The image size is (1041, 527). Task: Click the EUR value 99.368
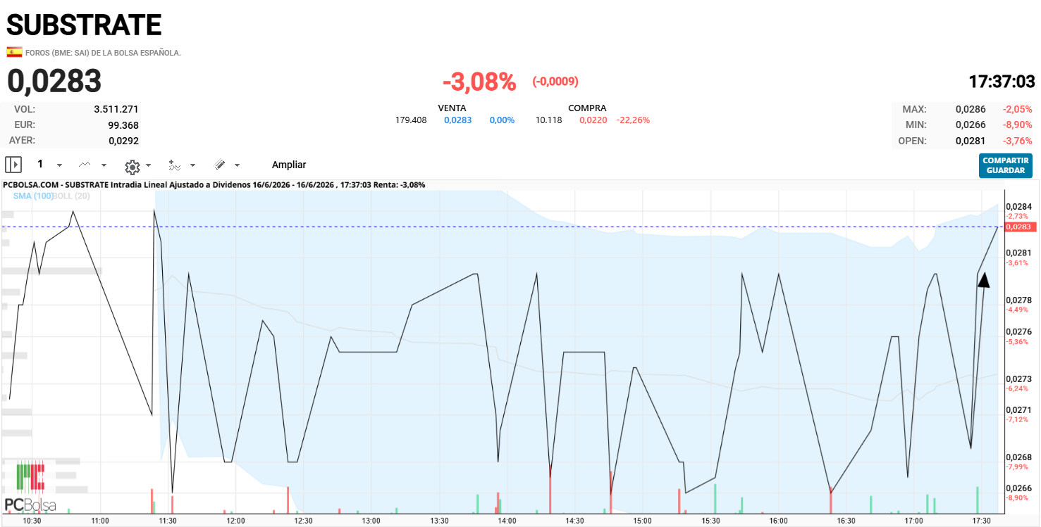pyautogui.click(x=123, y=125)
